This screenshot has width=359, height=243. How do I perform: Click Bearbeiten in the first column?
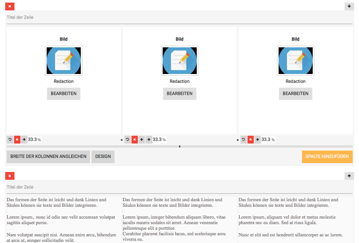[x=64, y=94]
